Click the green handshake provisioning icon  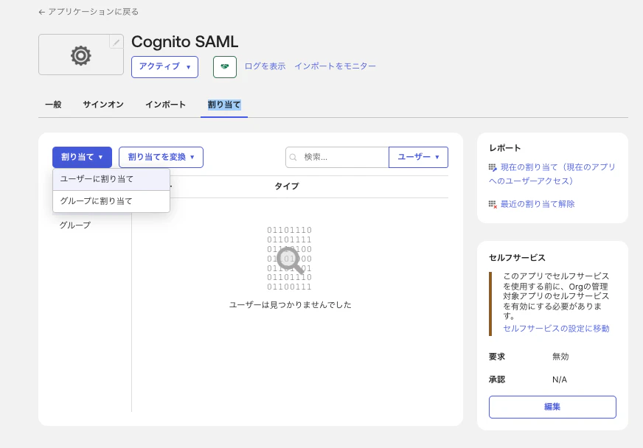click(224, 67)
